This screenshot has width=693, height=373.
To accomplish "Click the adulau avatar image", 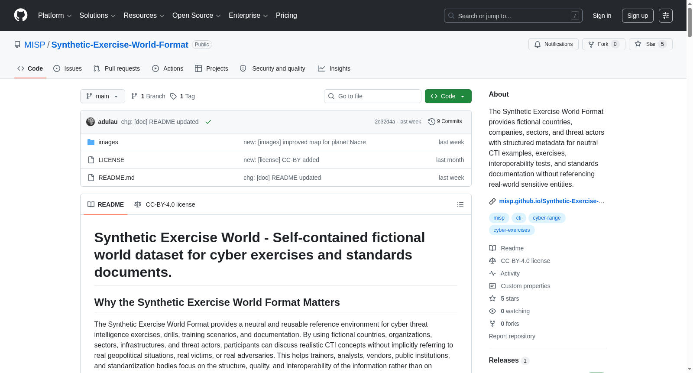I will coord(91,122).
